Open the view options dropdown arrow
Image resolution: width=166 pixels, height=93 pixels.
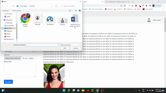(72, 11)
